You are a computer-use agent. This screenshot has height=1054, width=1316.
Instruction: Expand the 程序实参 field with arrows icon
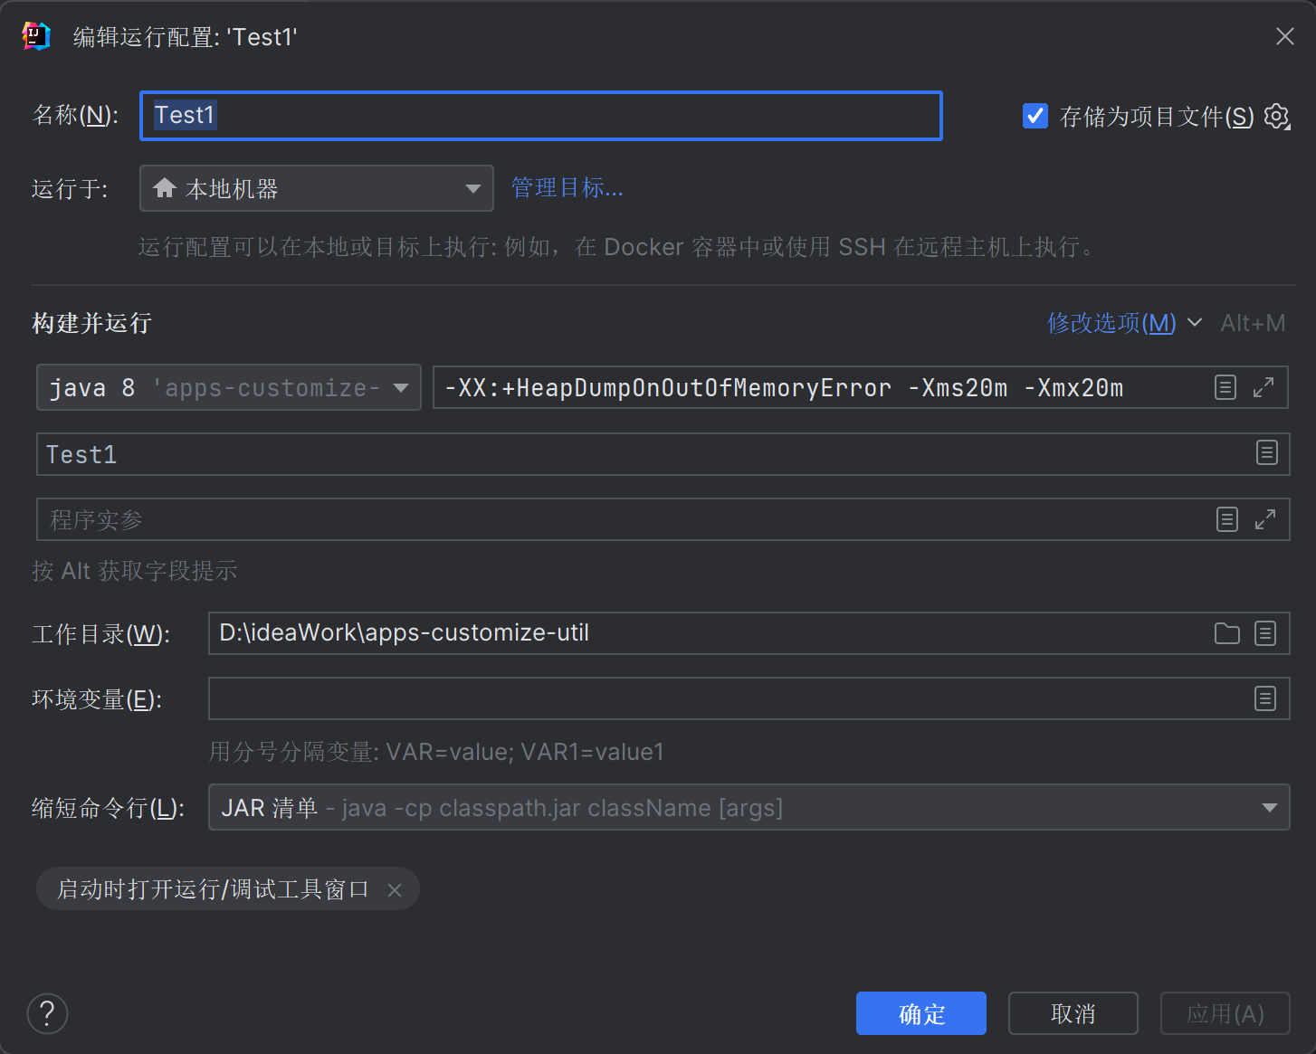(x=1265, y=519)
